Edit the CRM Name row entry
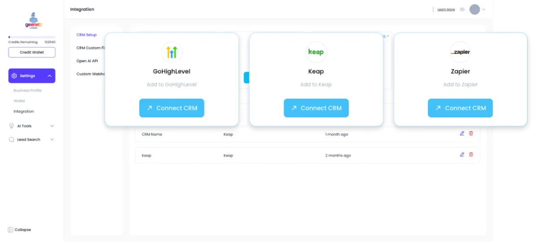 [462, 133]
